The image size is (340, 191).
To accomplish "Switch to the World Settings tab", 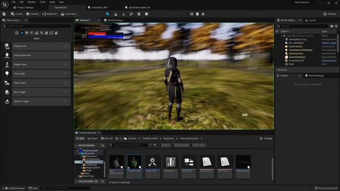I will coord(314,75).
